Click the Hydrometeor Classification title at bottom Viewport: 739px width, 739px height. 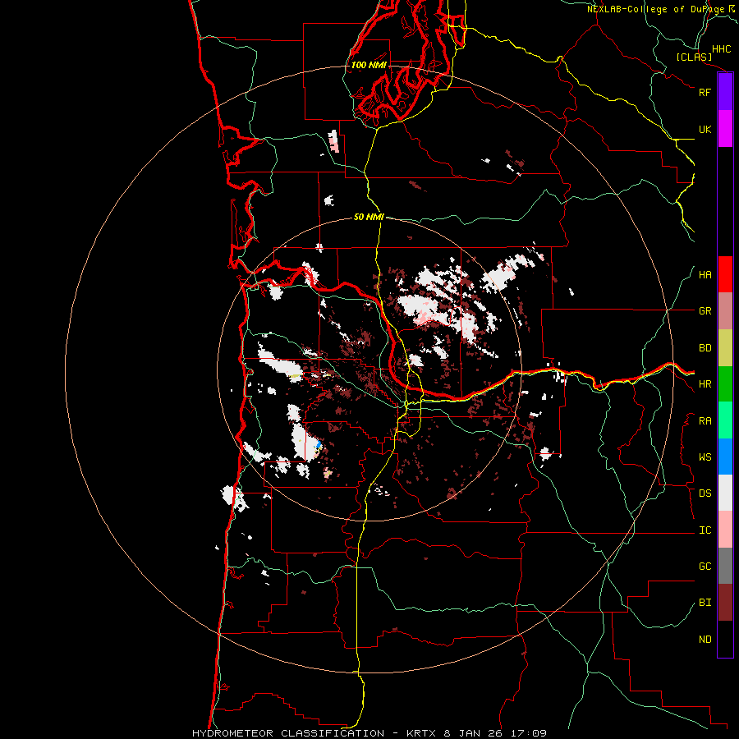pos(369,732)
